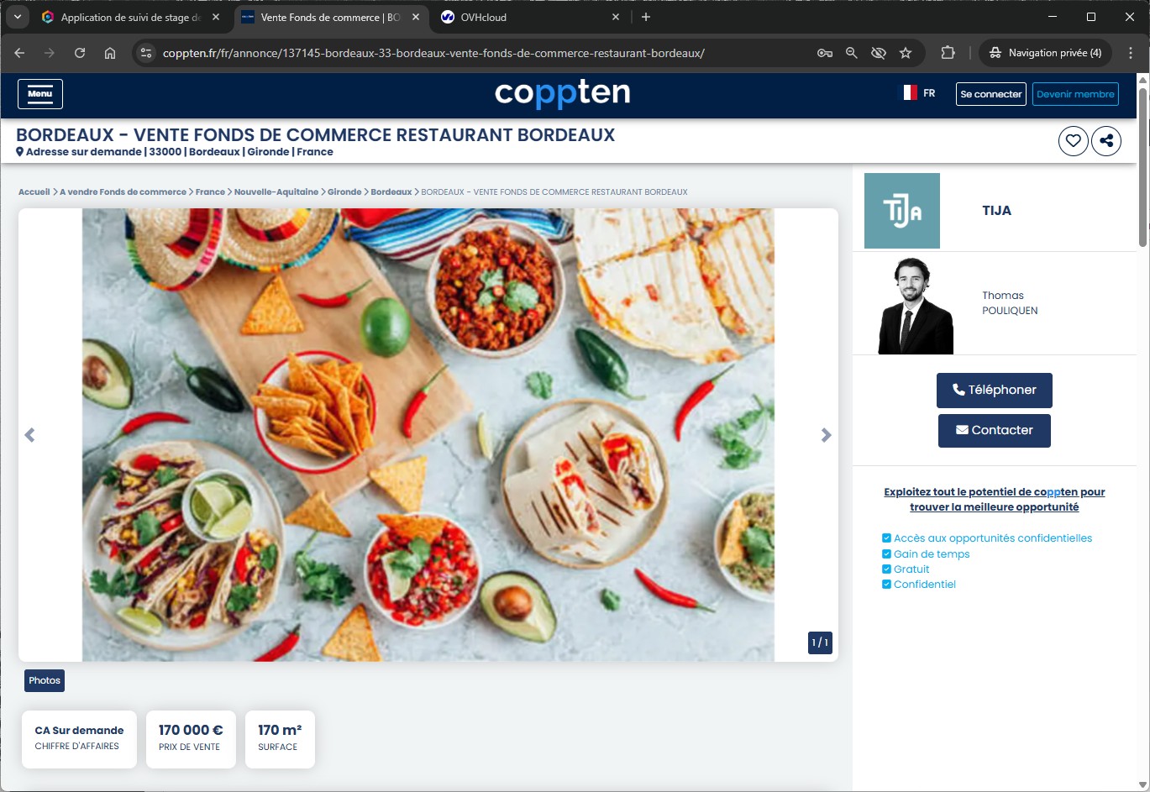Click the home icon in browser toolbar
1150x792 pixels.
(x=110, y=53)
